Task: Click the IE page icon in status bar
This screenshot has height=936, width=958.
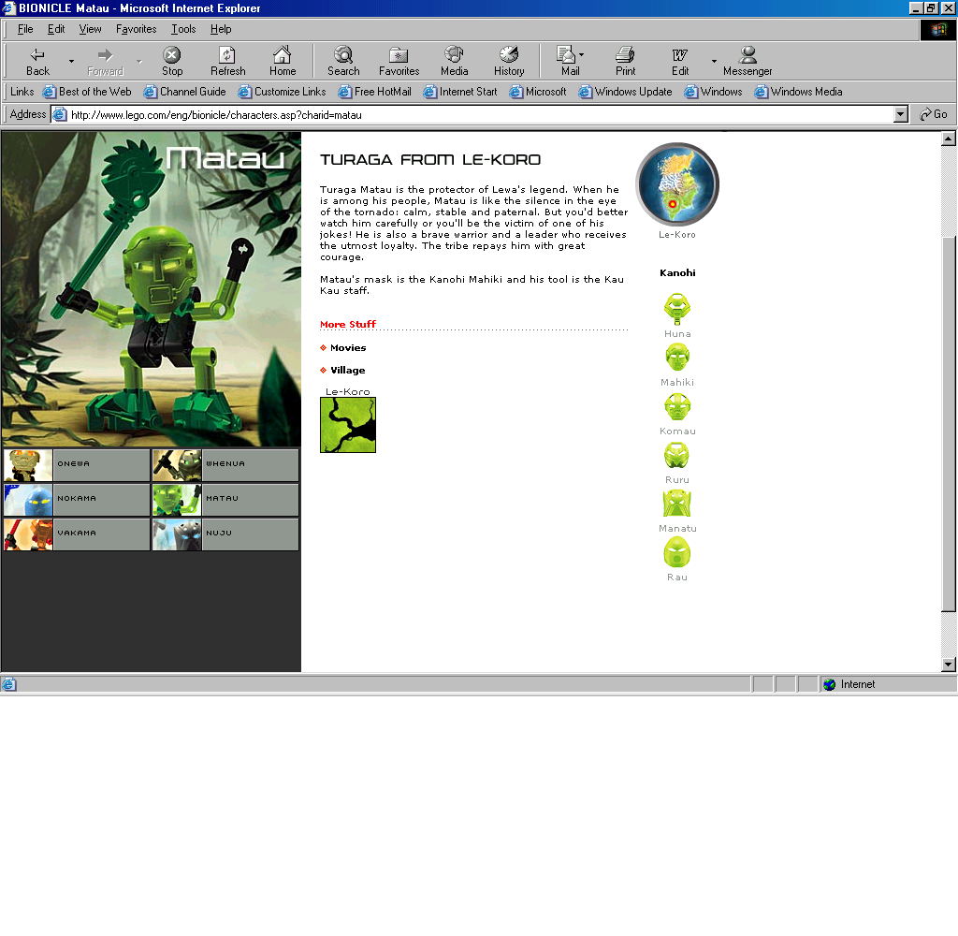Action: tap(8, 685)
